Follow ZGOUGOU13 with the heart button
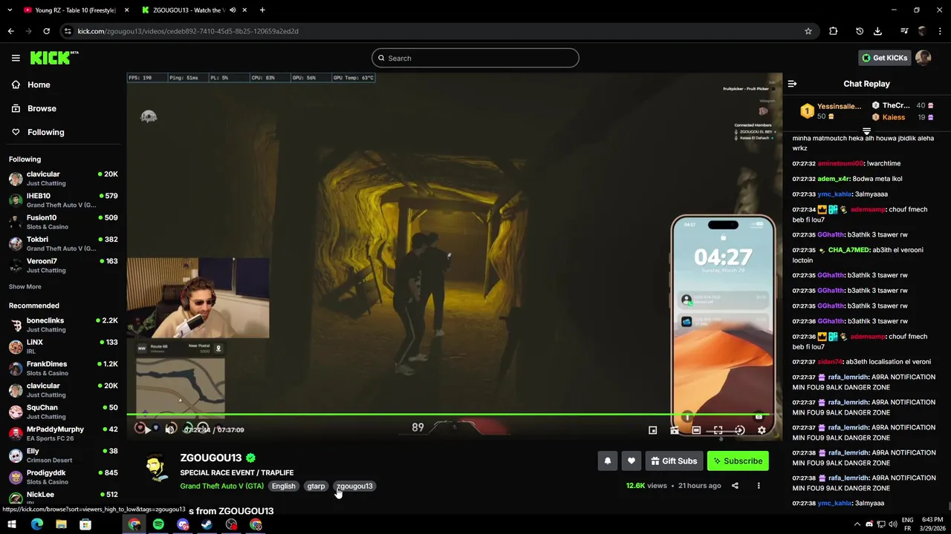The height and width of the screenshot is (534, 951). tap(632, 461)
